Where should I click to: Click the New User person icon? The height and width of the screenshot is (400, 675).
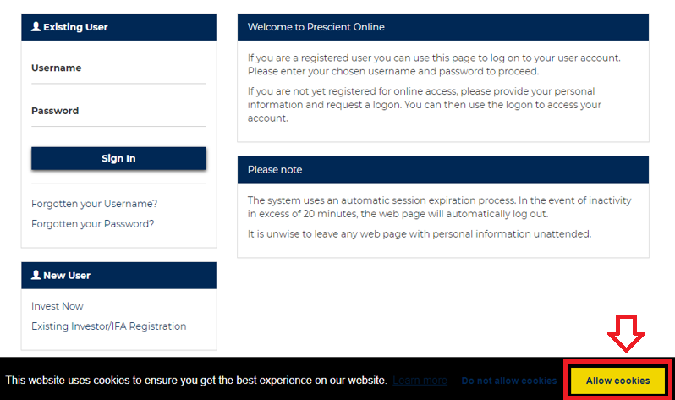pyautogui.click(x=36, y=276)
